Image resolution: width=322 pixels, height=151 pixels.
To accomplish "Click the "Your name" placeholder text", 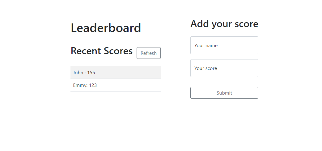I will pos(206,46).
